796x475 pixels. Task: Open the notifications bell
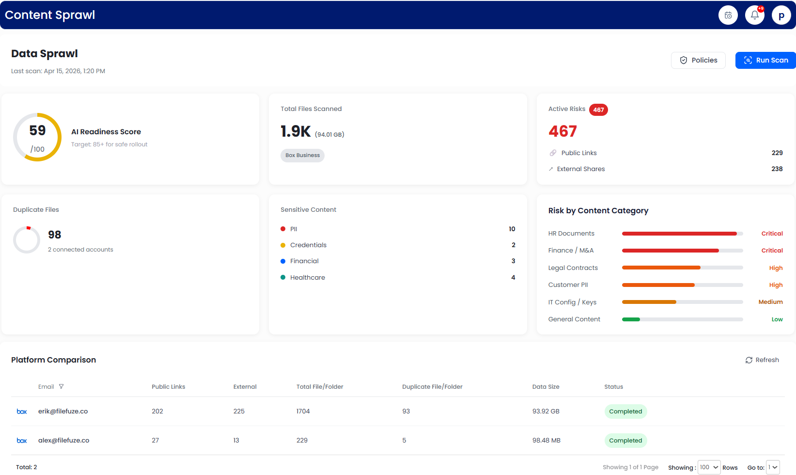754,15
